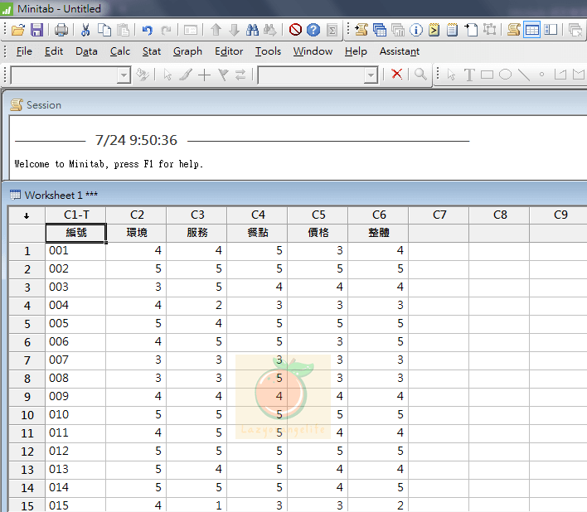Viewport: 587px width, 512px height.
Task: Open the Edit menu
Action: coord(54,51)
